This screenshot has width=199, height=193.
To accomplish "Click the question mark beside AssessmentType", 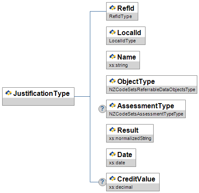I will tap(102, 109).
